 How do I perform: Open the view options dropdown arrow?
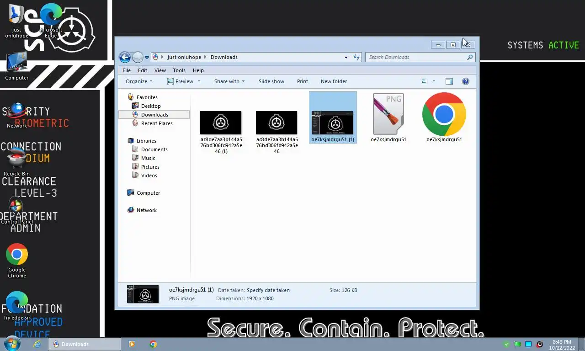(x=434, y=81)
